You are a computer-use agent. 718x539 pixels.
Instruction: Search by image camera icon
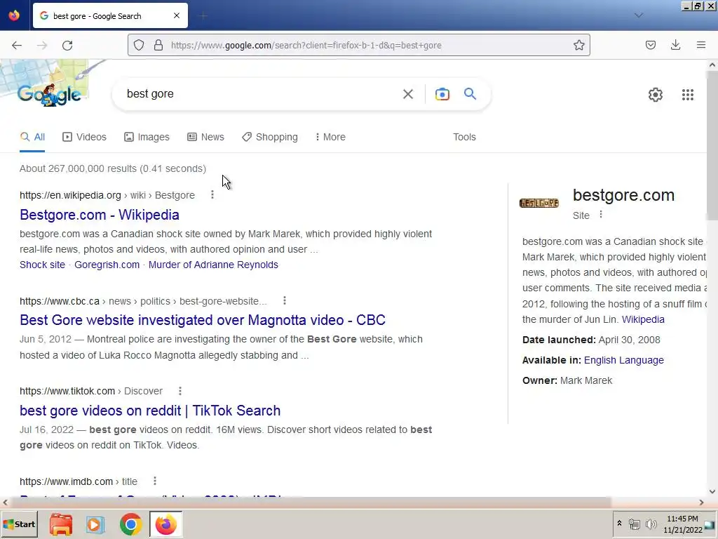[x=442, y=94]
